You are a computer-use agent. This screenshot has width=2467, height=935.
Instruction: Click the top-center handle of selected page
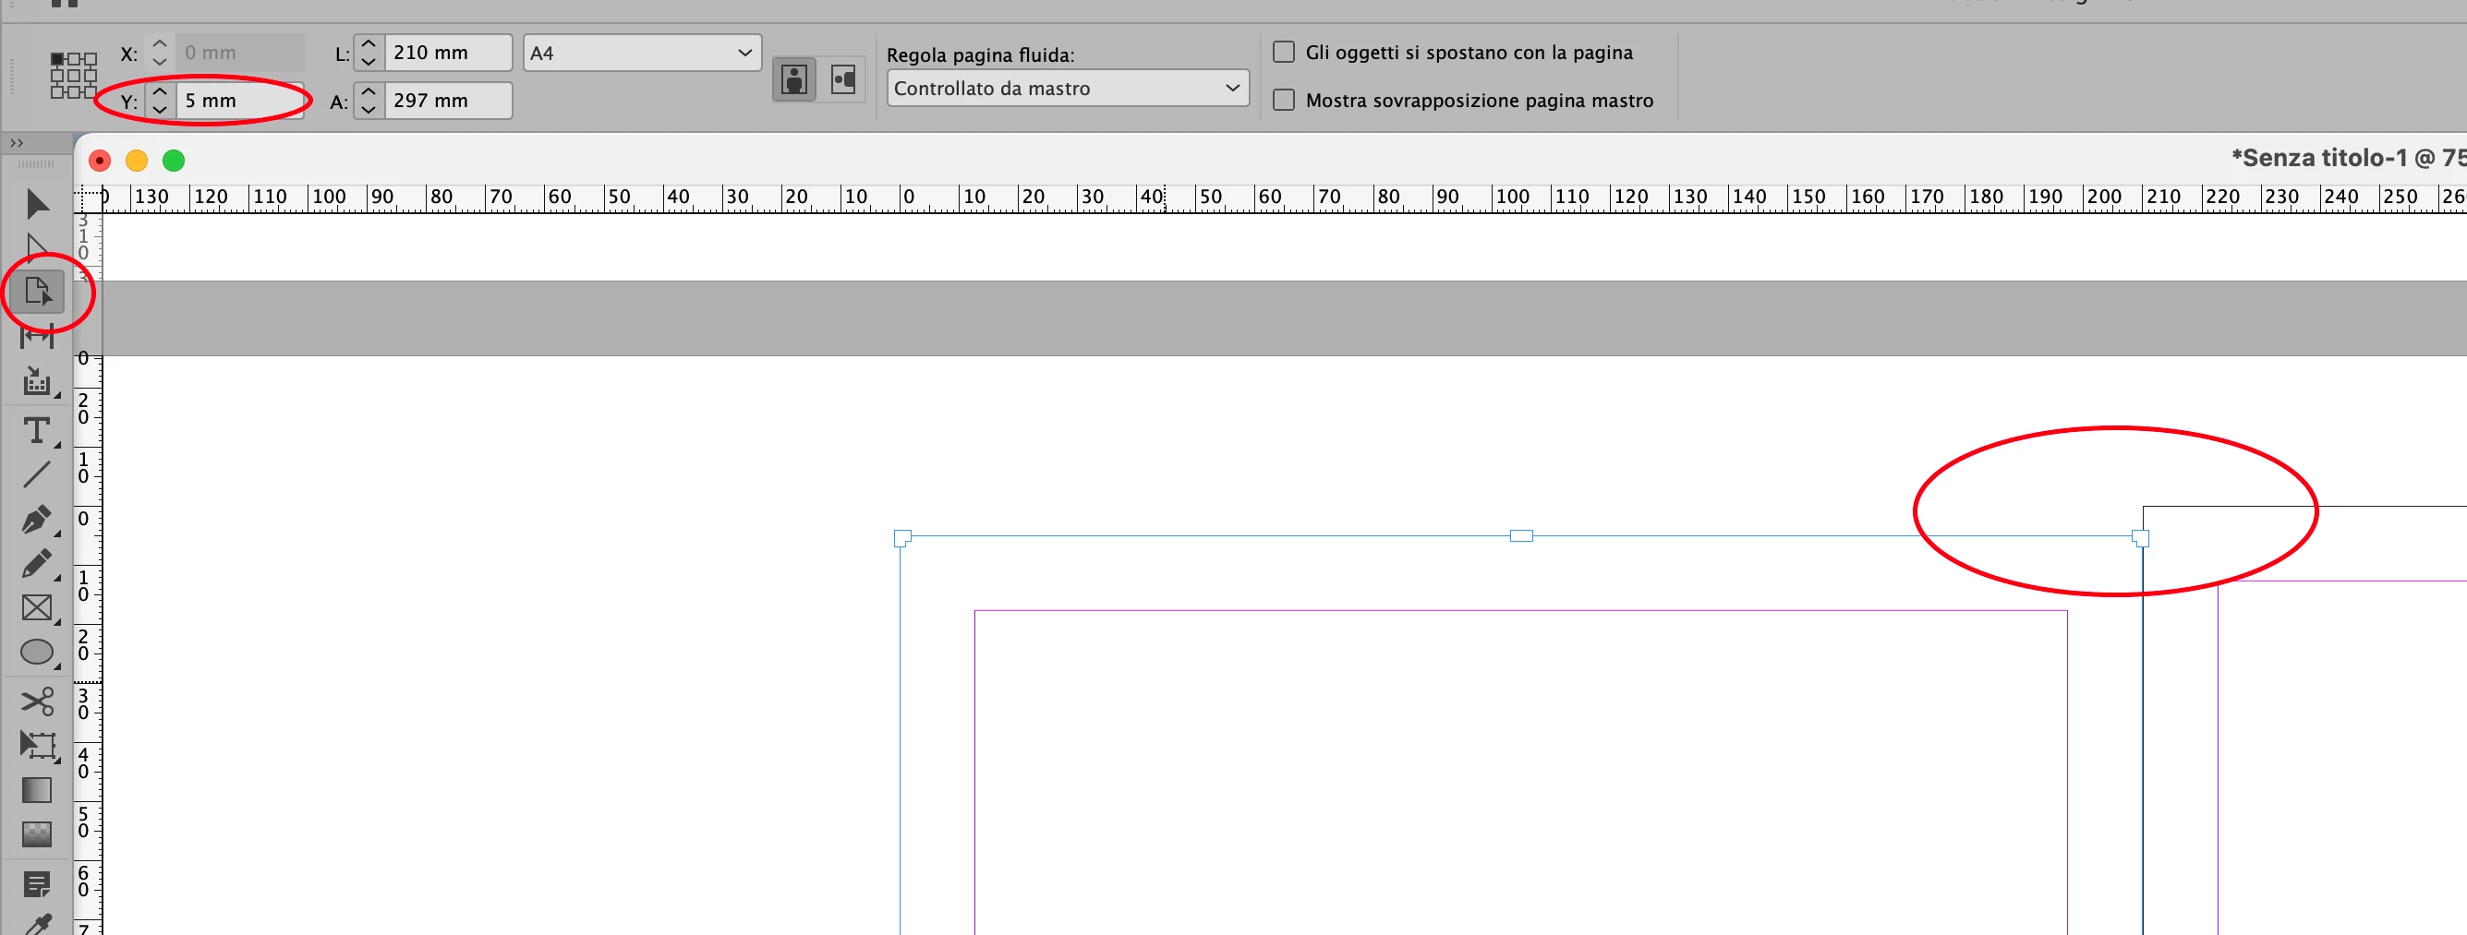1521,536
